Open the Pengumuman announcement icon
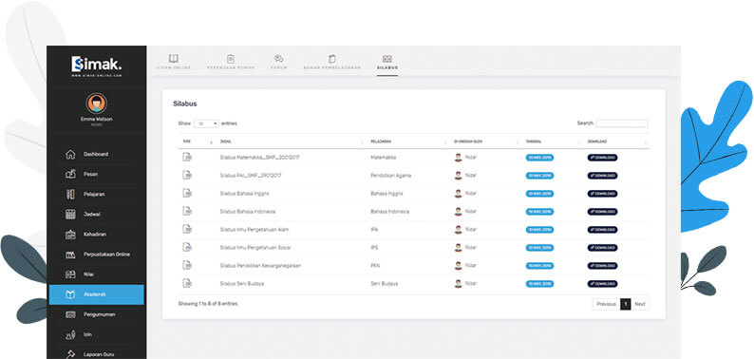 coord(70,314)
